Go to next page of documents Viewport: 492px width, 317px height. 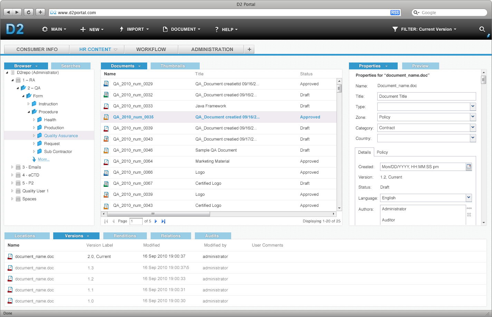click(x=156, y=221)
